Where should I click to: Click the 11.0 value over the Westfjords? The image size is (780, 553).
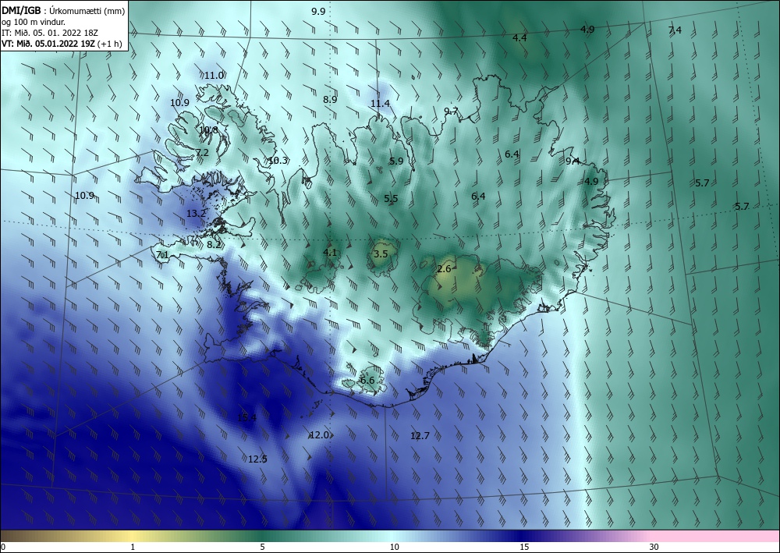214,76
